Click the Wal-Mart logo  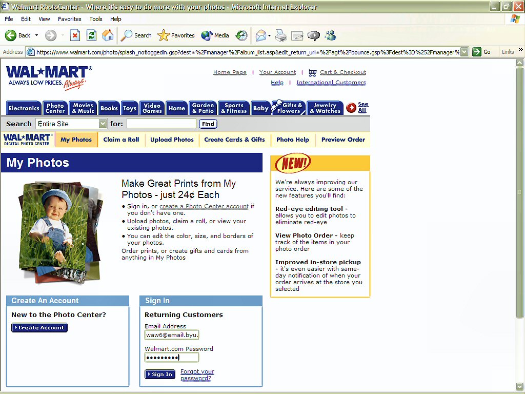(49, 78)
